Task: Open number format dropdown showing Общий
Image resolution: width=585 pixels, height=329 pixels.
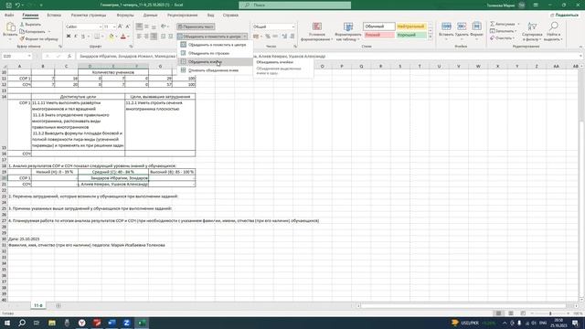Action: [293, 27]
